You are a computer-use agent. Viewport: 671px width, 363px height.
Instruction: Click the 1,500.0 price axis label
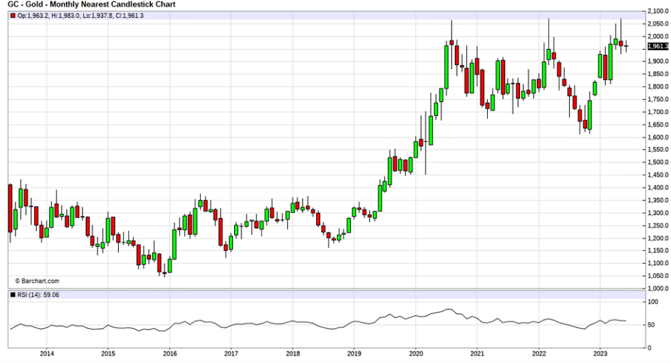pyautogui.click(x=658, y=162)
